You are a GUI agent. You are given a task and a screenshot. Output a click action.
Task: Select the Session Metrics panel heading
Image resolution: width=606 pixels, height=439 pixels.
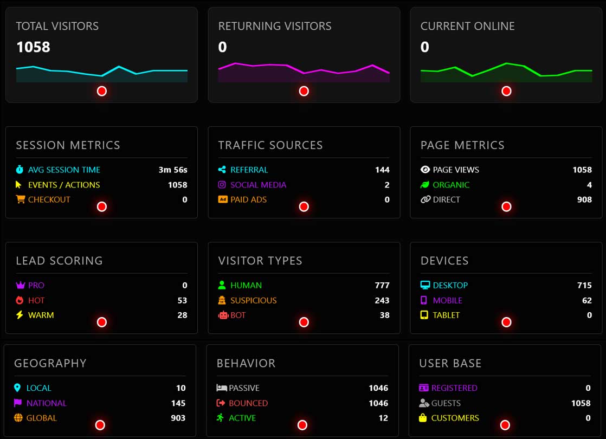click(x=68, y=145)
